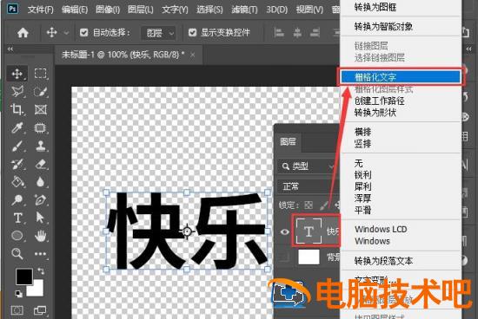The image size is (478, 319).
Task: Toggle the 自动选择 checkbox
Action: pyautogui.click(x=83, y=33)
